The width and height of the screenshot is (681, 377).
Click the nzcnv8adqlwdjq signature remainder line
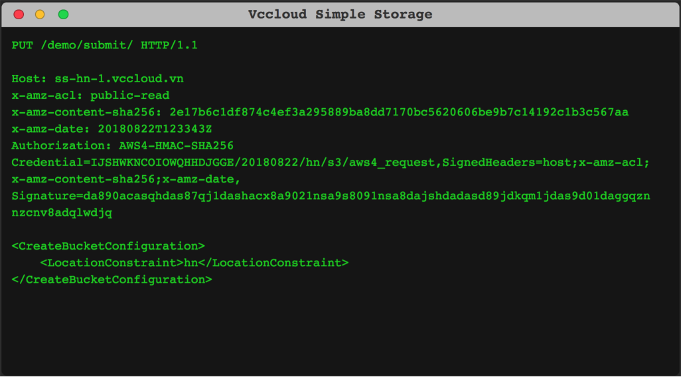[x=62, y=213]
